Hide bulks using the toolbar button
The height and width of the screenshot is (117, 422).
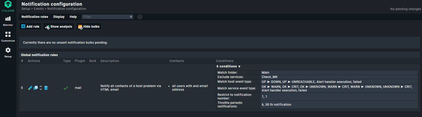pyautogui.click(x=89, y=27)
